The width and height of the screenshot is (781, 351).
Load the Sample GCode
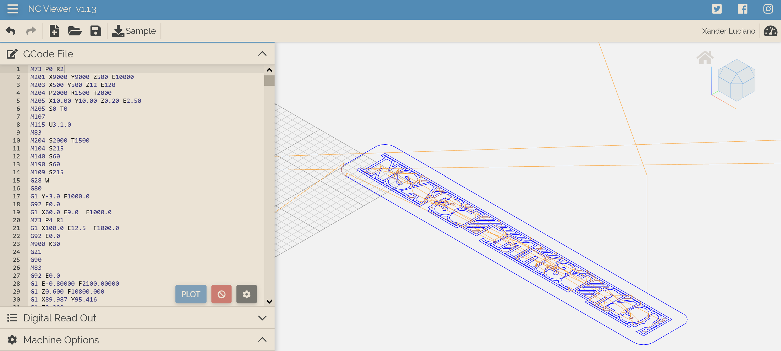coord(134,31)
